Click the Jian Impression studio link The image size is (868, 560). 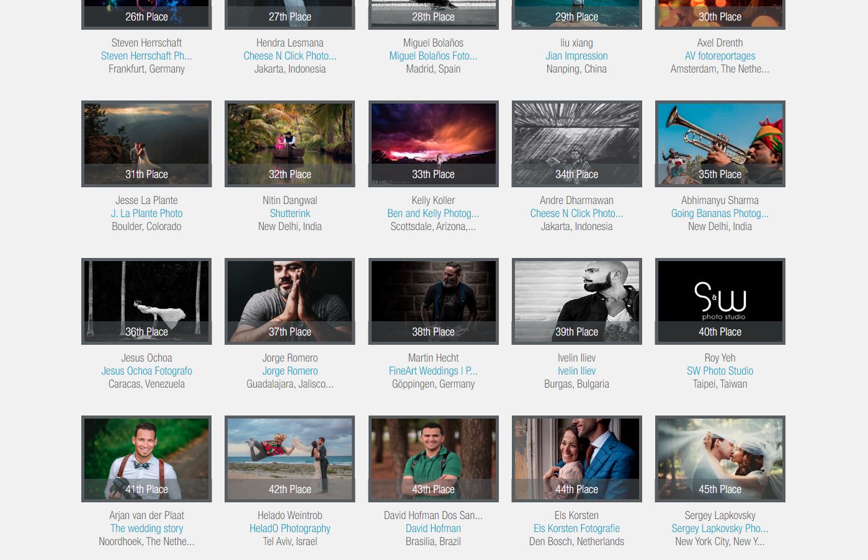[576, 56]
